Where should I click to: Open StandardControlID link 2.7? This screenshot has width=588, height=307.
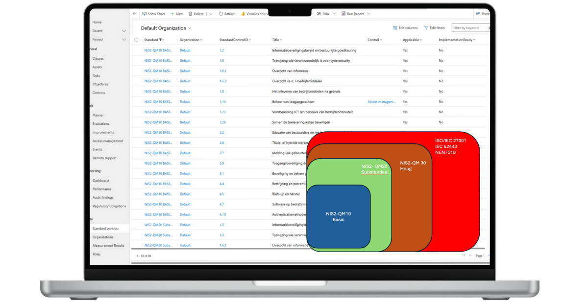tap(221, 153)
